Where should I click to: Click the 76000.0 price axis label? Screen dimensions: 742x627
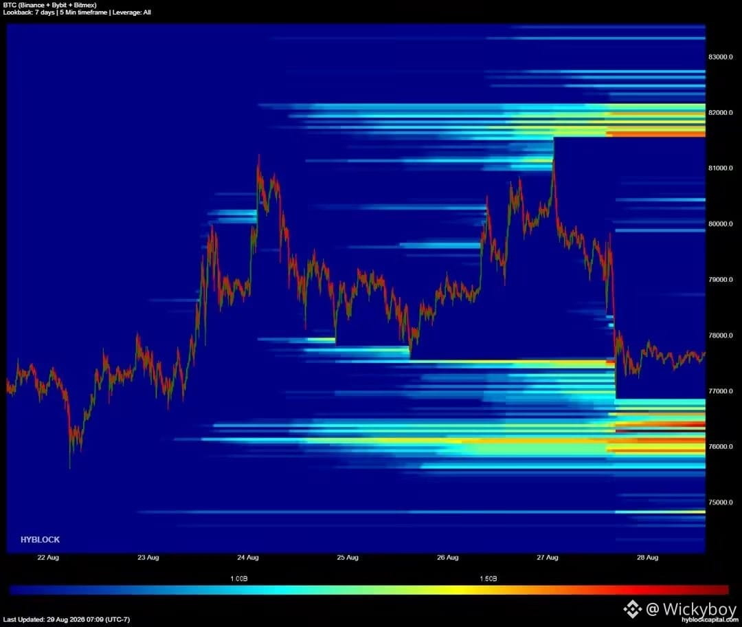click(x=720, y=447)
